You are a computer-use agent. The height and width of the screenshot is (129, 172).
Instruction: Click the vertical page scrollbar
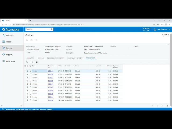pyautogui.click(x=171, y=70)
